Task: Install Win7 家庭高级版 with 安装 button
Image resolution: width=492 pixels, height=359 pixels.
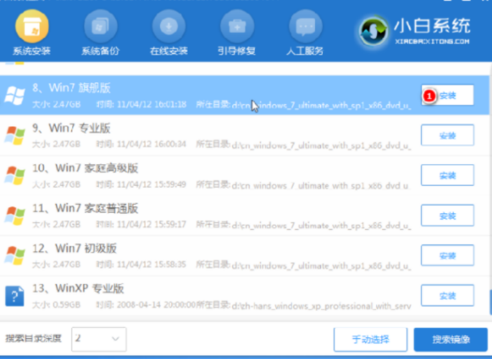Action: coord(448,175)
